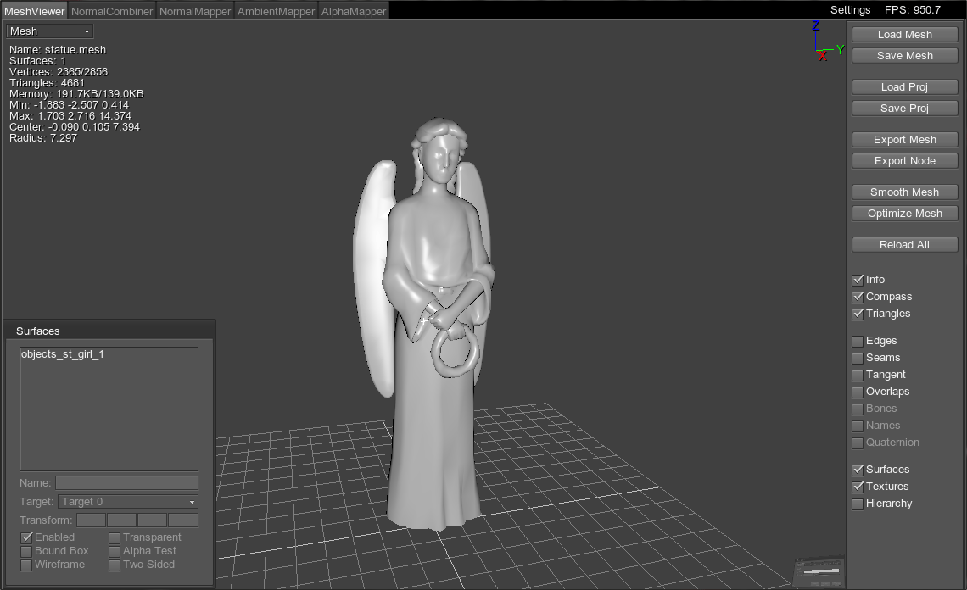Open the Mesh dropdown selector

(50, 31)
